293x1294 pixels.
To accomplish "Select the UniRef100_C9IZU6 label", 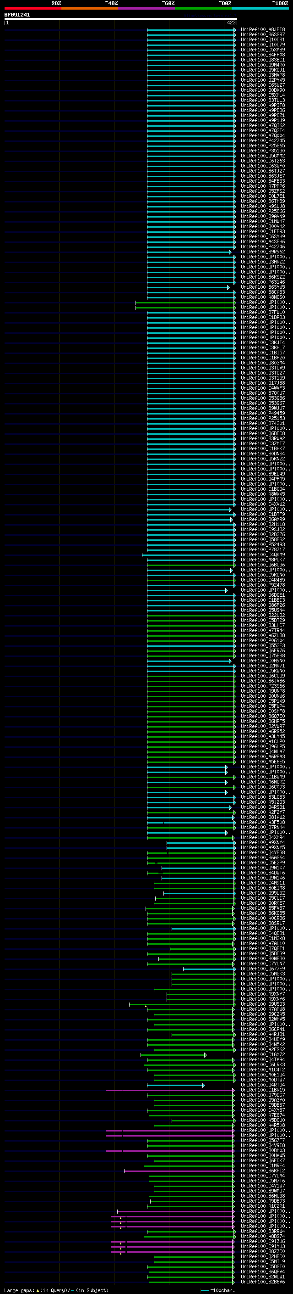I will pos(263,1241).
